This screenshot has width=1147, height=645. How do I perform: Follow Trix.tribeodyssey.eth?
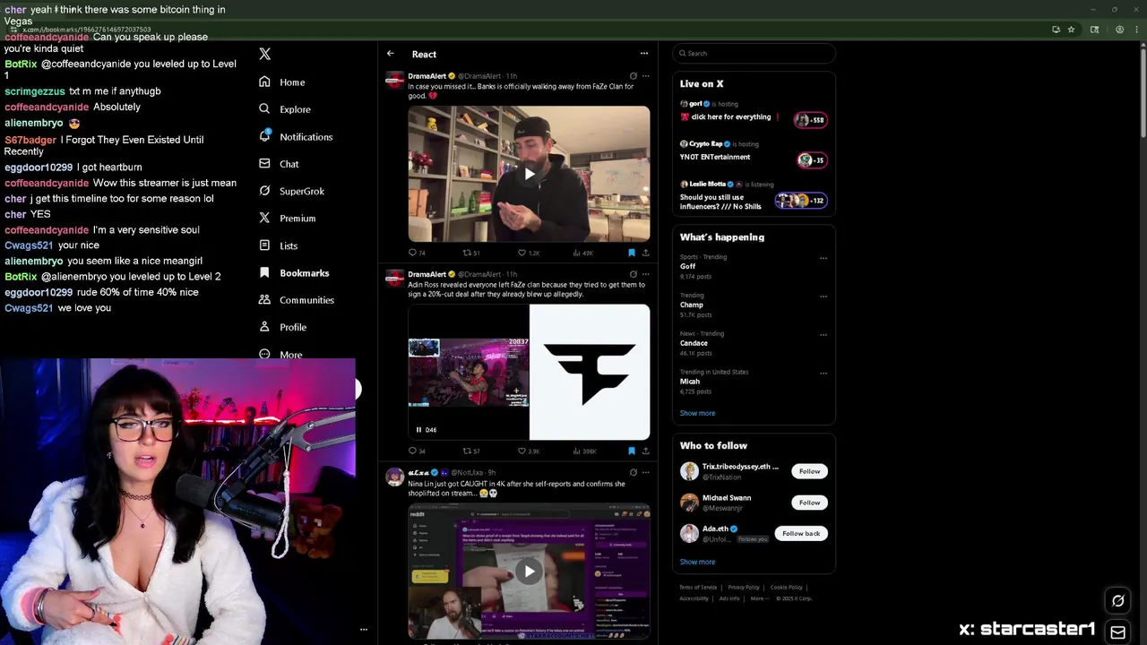[809, 471]
